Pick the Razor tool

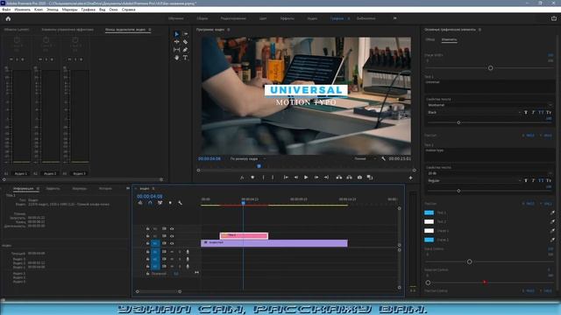(185, 42)
